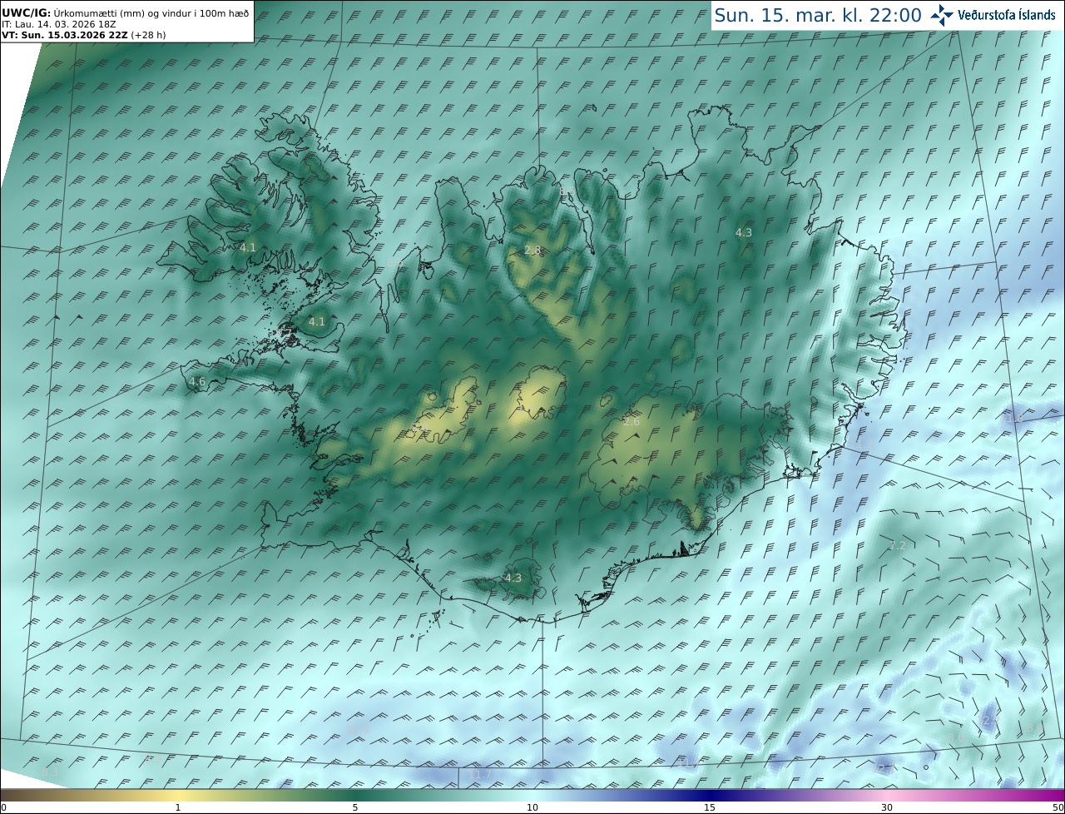1065x814 pixels.
Task: Click the 10 label on the color scale
Action: click(532, 807)
